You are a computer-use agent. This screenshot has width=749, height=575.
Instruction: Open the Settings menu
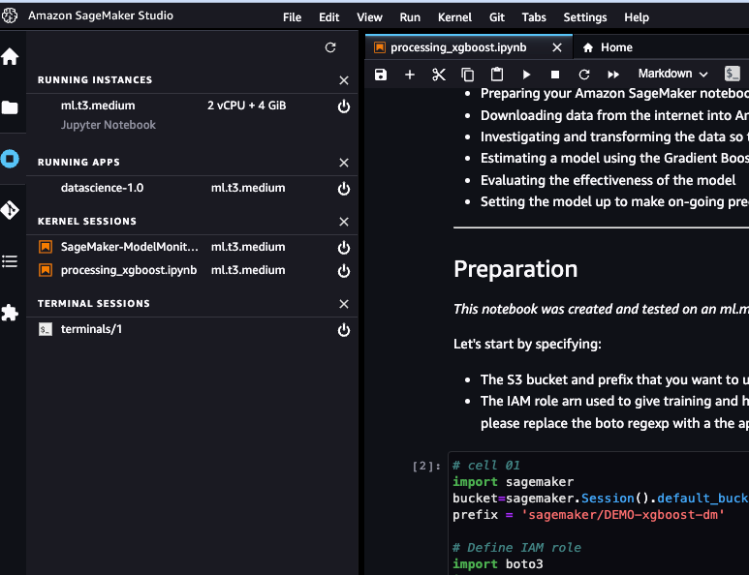click(584, 17)
